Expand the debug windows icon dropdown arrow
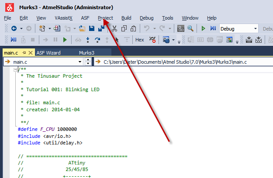The width and height of the screenshot is (273, 178). click(173, 40)
